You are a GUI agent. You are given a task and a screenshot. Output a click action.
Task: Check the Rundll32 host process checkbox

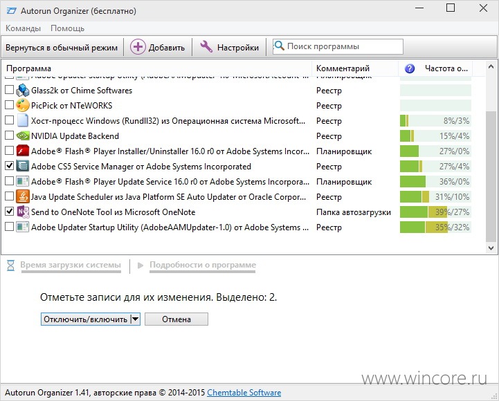(x=9, y=120)
